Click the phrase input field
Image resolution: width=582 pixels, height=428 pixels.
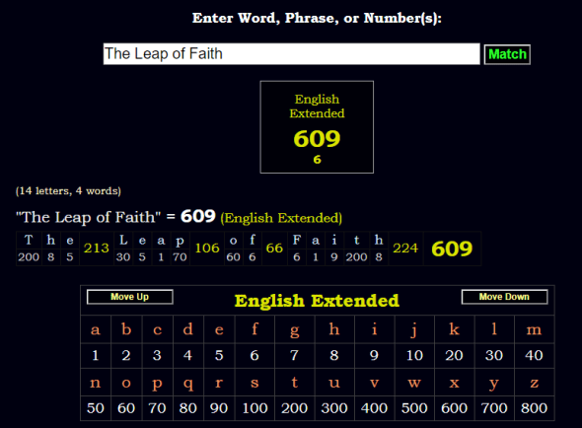point(291,54)
